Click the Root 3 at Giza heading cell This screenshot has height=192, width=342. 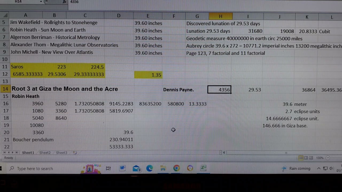click(x=65, y=89)
